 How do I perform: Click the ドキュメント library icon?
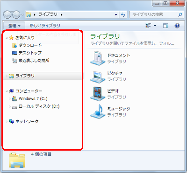point(98,58)
